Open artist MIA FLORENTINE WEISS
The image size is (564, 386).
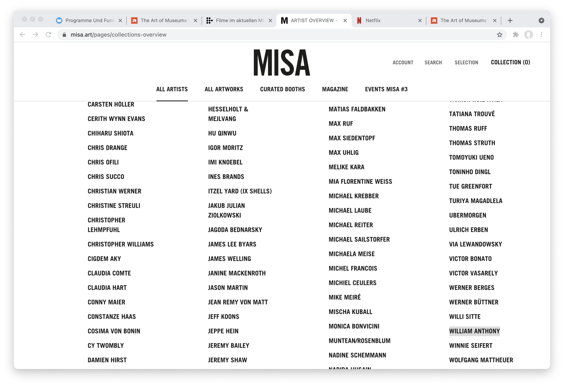[x=360, y=182]
